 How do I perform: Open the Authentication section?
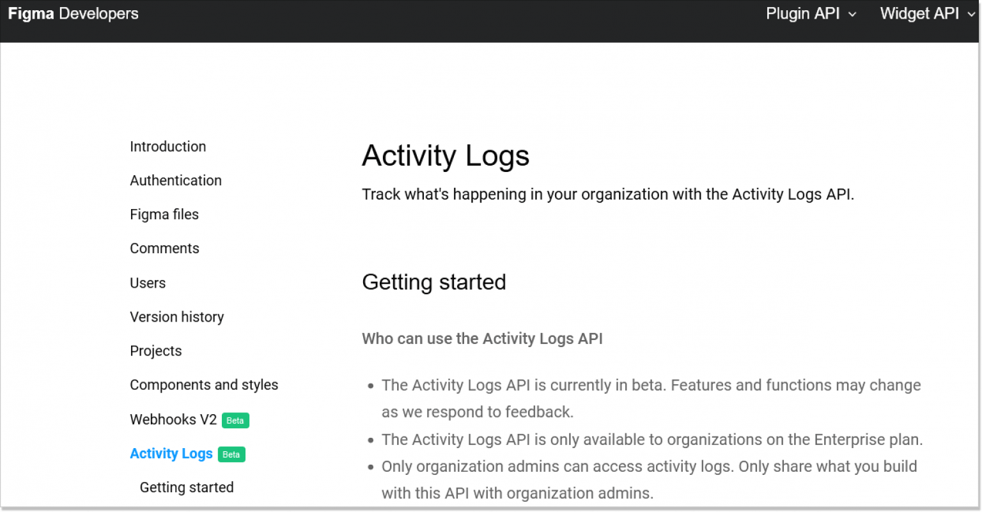pos(176,180)
